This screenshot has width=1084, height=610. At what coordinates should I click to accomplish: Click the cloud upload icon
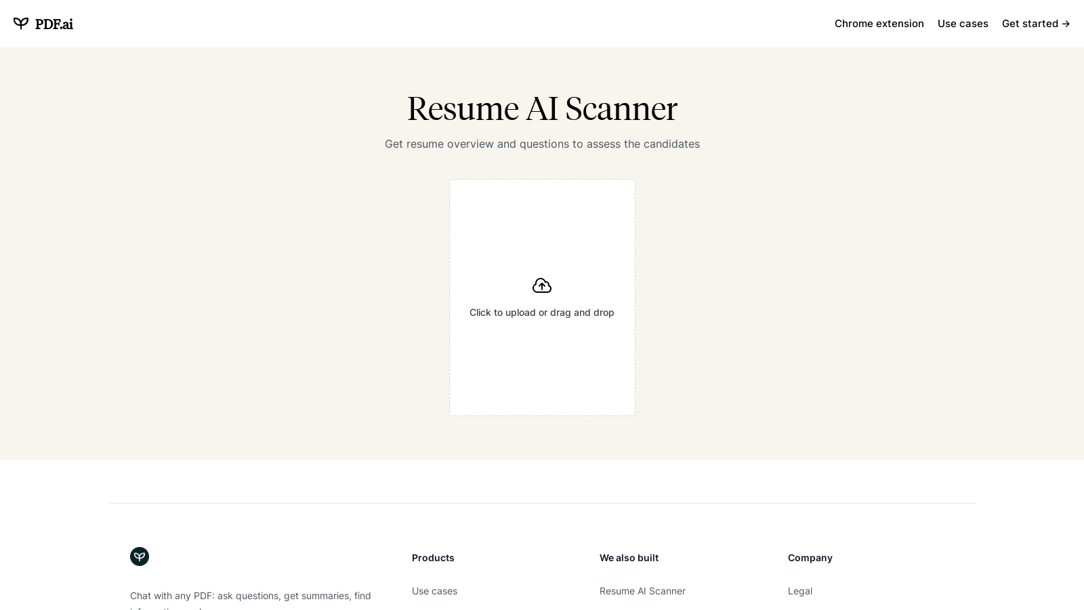click(542, 285)
